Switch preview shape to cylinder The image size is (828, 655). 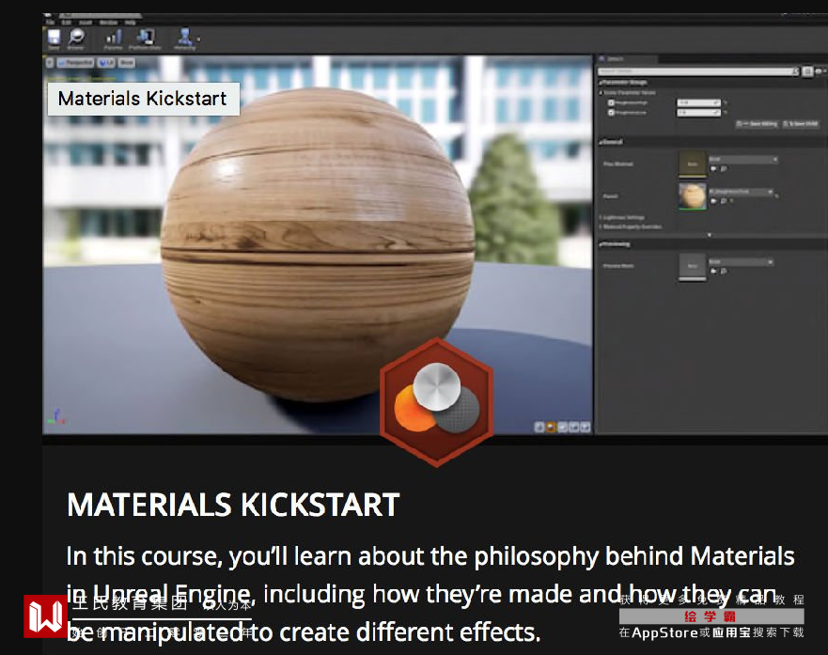(539, 427)
